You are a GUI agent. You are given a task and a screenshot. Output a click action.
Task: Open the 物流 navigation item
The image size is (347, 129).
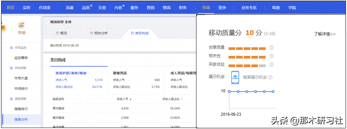click(x=167, y=8)
